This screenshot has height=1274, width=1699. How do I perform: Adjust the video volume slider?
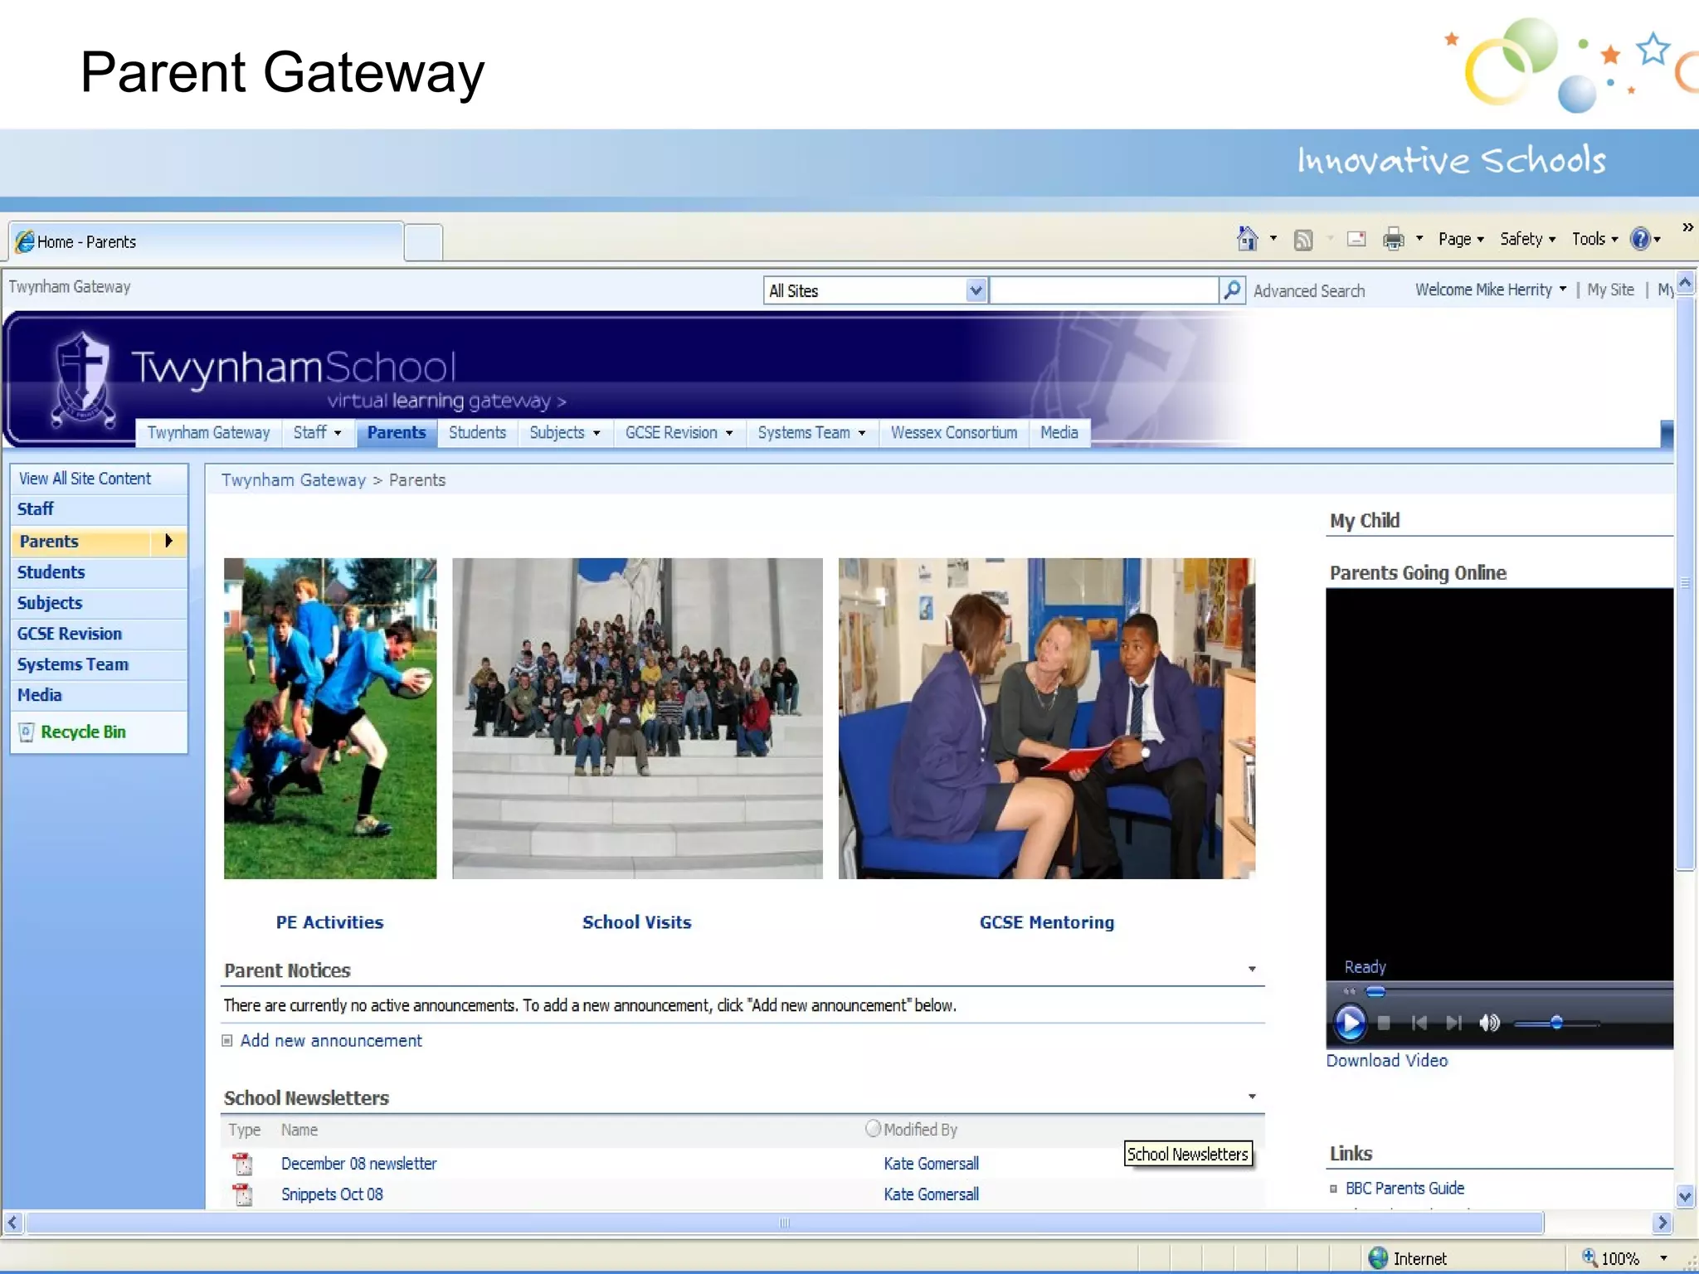click(x=1556, y=1024)
